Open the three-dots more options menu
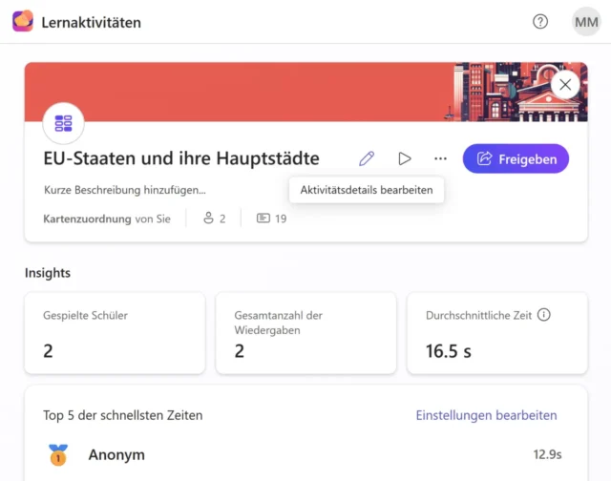The width and height of the screenshot is (611, 481). coord(440,158)
